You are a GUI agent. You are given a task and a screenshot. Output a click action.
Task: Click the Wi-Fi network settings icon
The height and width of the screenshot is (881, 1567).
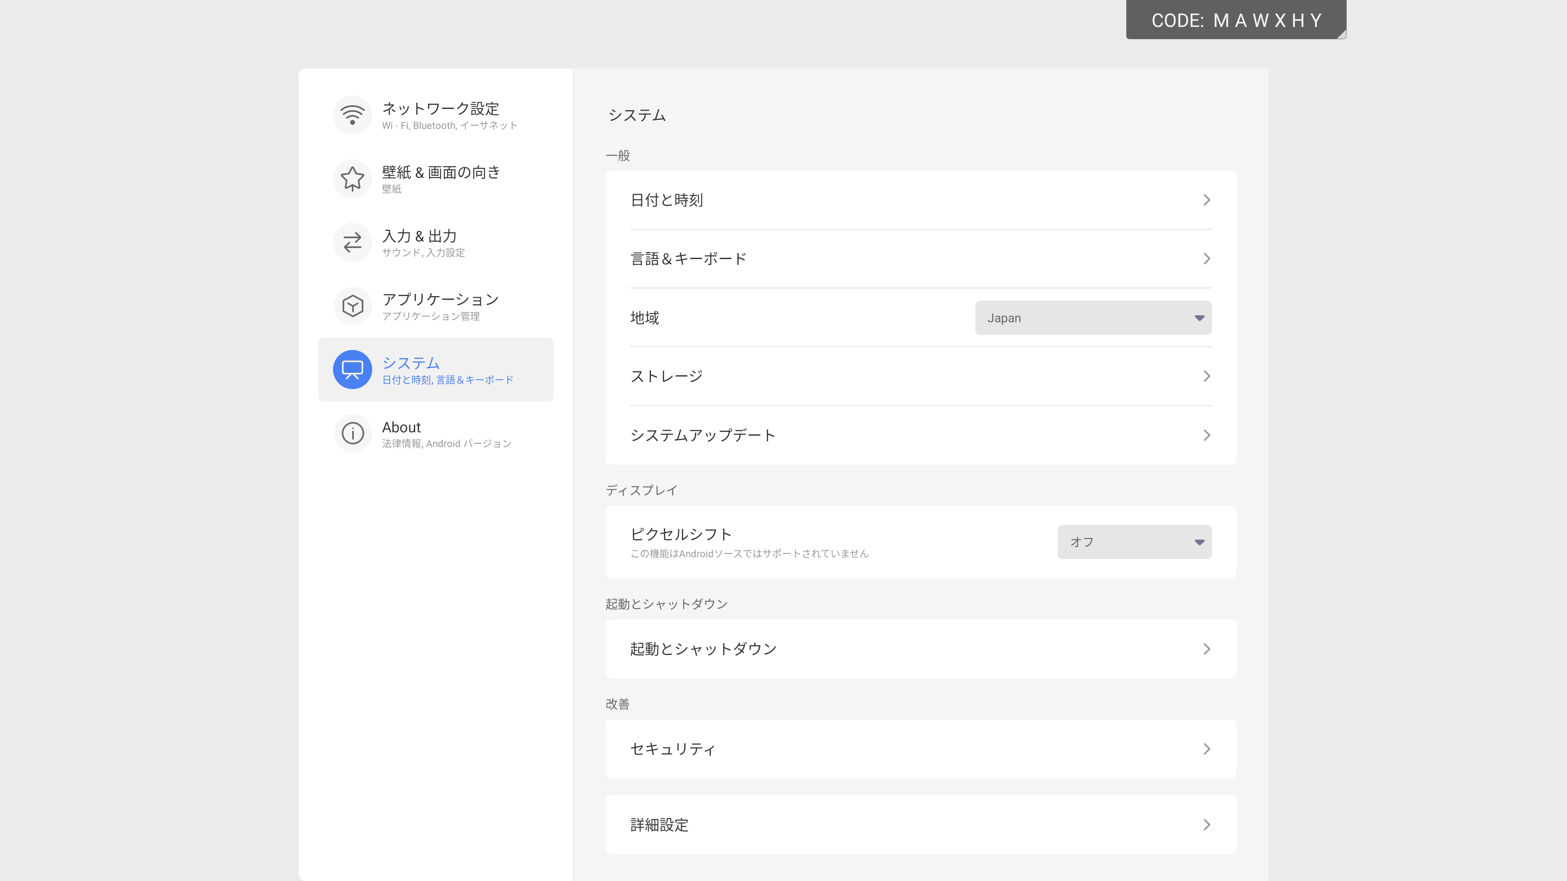point(352,115)
